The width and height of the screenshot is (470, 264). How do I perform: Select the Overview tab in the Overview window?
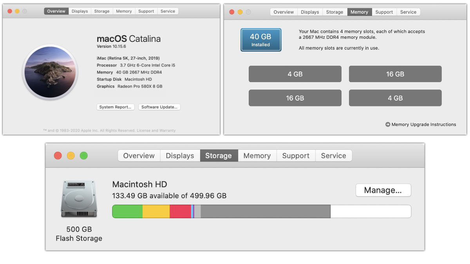56,11
